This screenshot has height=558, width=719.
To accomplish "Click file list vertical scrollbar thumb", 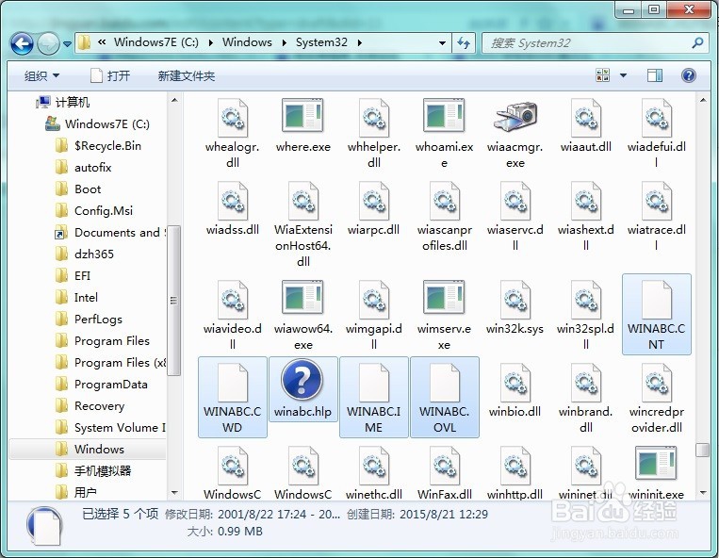I will click(703, 450).
